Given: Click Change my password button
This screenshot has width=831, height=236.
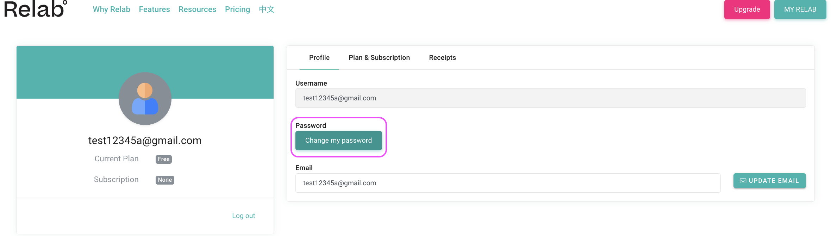Looking at the screenshot, I should tap(339, 141).
